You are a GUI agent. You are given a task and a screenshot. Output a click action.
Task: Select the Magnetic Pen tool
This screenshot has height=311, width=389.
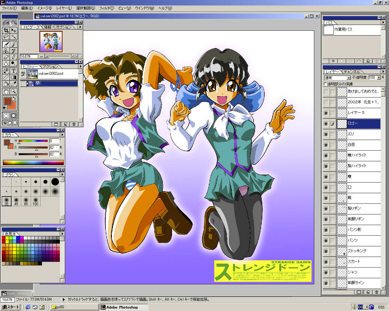pos(6,71)
